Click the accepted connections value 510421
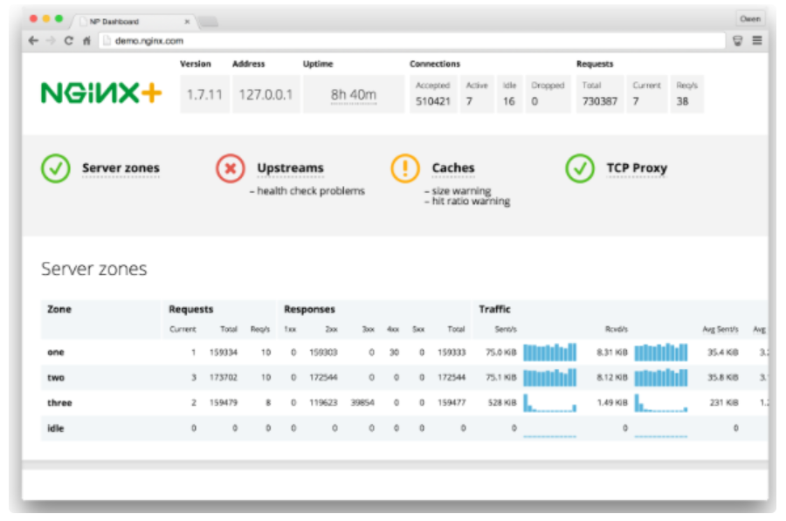The image size is (786, 521). point(433,101)
